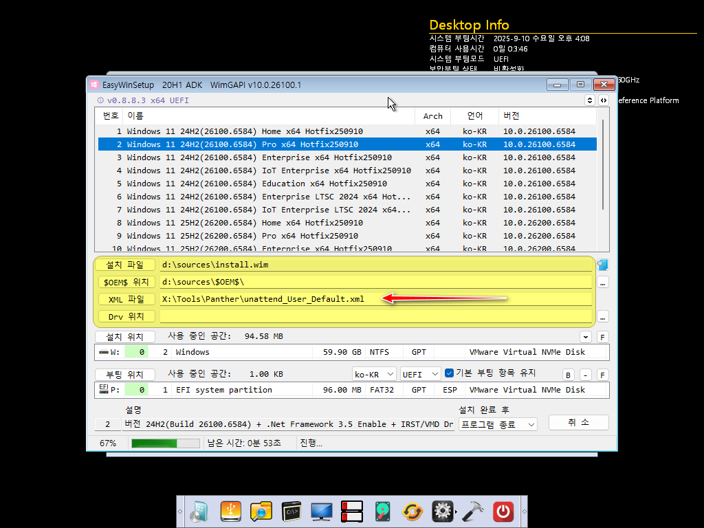Screen dimensions: 704x528
Task: Launch the command prompt icon
Action: pos(291,511)
